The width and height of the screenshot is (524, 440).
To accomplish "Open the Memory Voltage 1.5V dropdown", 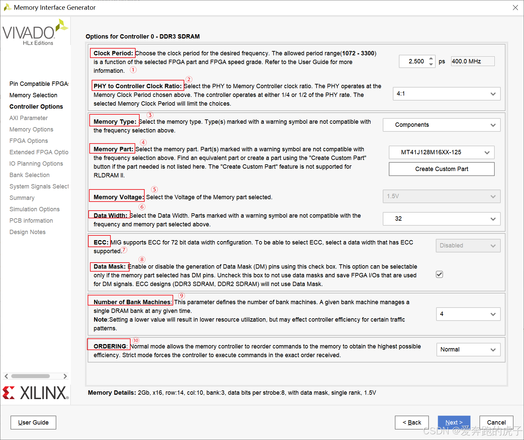I will [441, 196].
